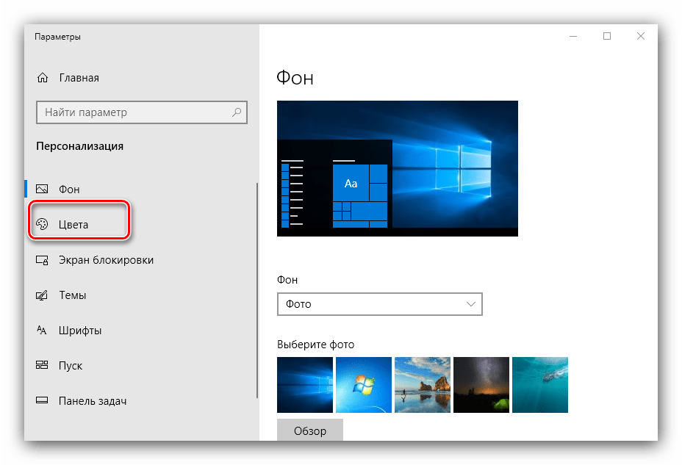Open the Фон background type dropdown

coord(379,304)
